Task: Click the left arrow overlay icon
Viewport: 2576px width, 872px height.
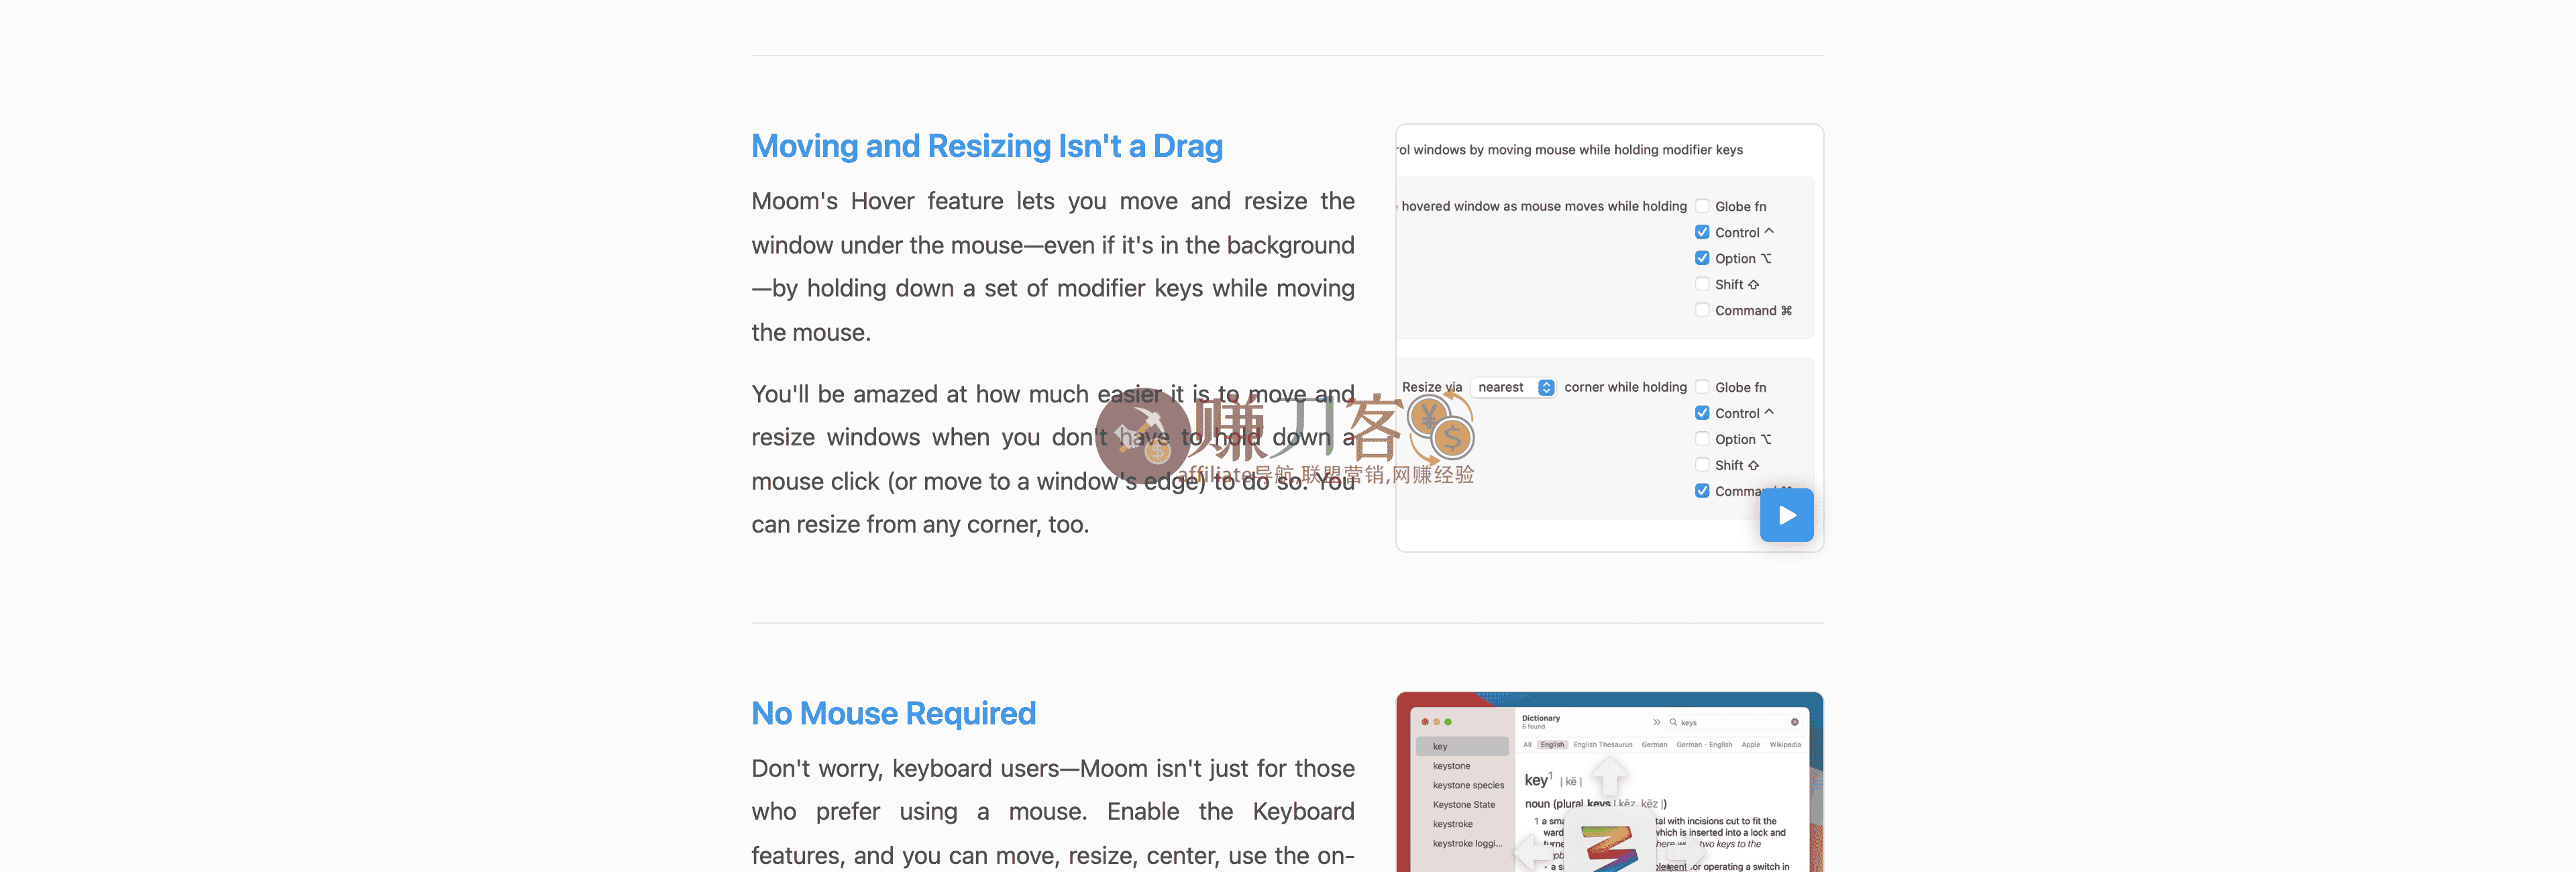Action: click(1532, 852)
